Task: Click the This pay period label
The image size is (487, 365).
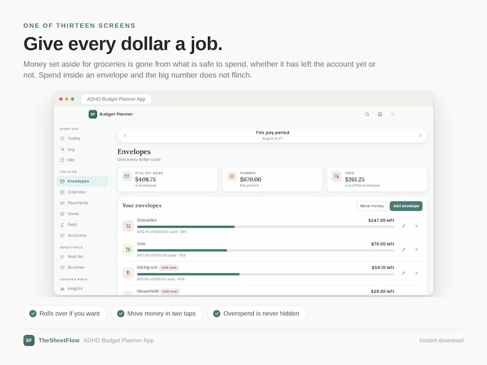Action: 272,132
